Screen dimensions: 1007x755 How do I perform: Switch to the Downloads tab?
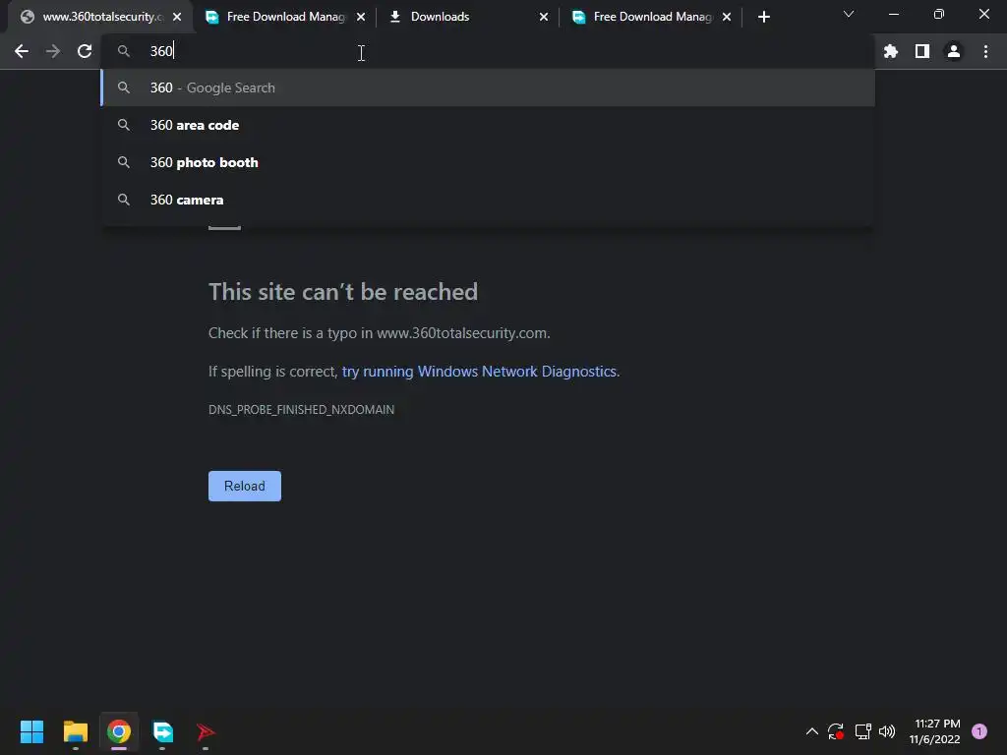tap(469, 18)
